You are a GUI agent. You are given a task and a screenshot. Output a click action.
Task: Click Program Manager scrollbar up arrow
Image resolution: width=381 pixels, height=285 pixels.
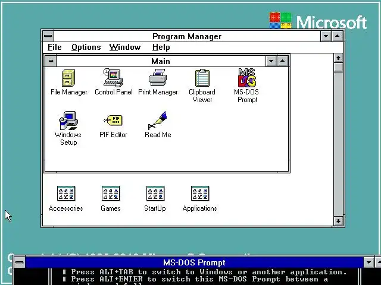338,58
